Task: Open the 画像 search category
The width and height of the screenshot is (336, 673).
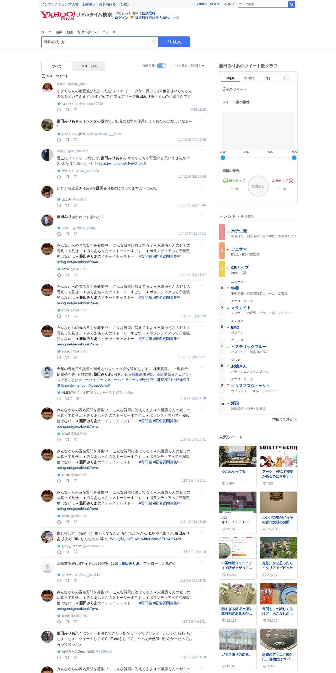Action: (x=59, y=32)
